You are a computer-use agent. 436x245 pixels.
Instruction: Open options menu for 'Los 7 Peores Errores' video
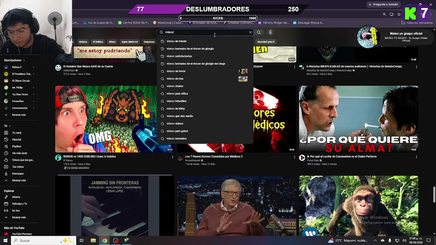click(295, 157)
